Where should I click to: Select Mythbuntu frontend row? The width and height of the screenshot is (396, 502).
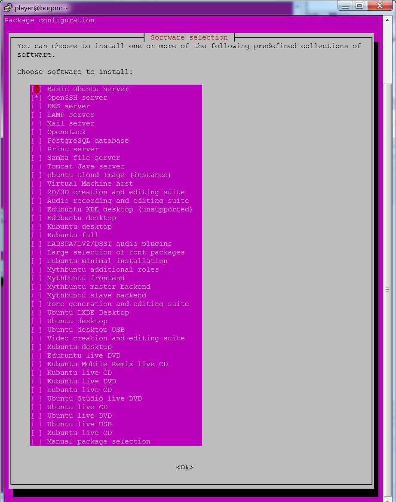click(x=116, y=278)
